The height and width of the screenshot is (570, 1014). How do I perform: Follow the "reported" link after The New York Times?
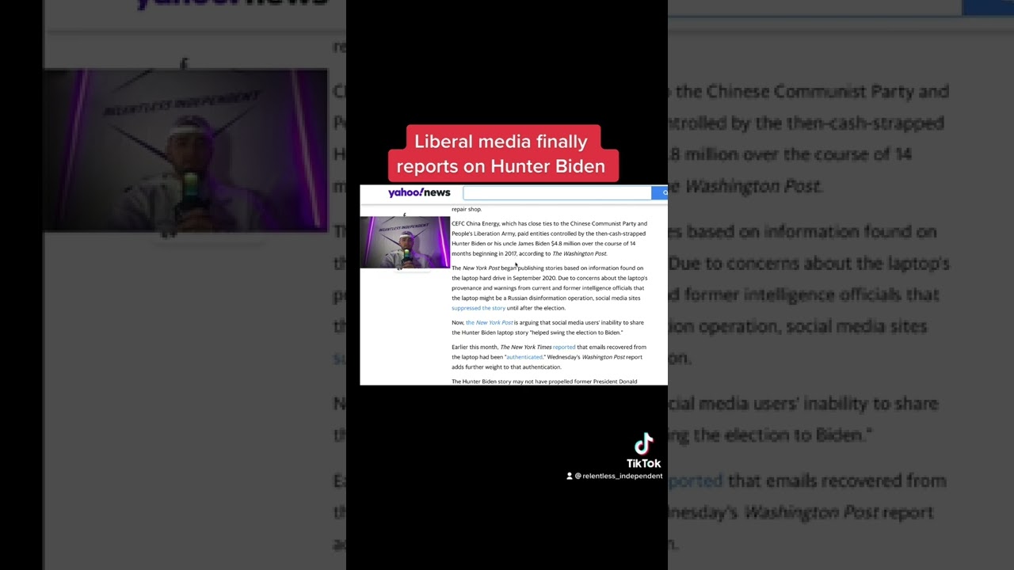coord(564,347)
